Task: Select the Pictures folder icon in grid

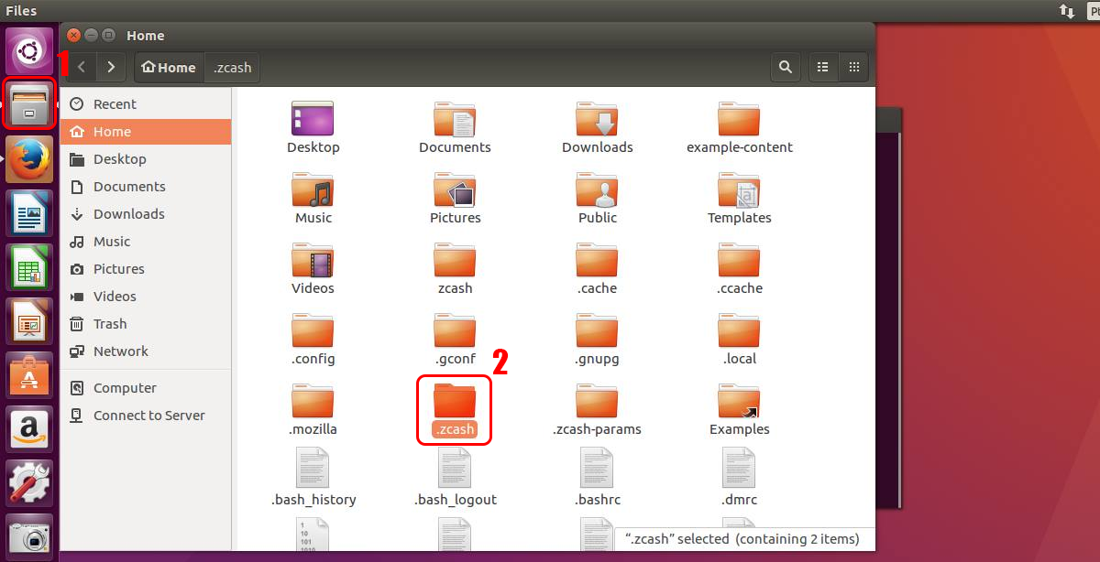Action: (455, 199)
